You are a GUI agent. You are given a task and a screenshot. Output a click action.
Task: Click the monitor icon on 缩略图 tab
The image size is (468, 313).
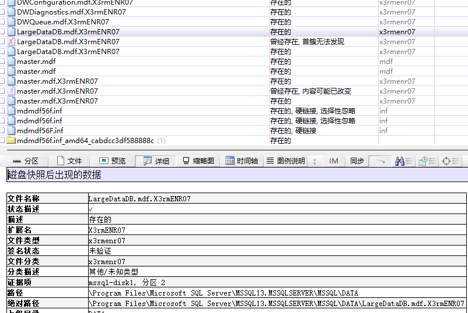coord(186,161)
